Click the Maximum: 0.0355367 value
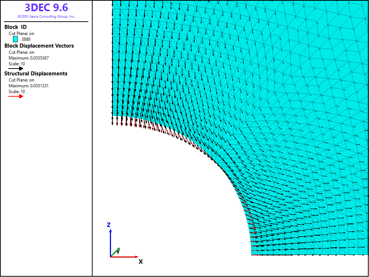The width and height of the screenshot is (369, 277). point(29,58)
